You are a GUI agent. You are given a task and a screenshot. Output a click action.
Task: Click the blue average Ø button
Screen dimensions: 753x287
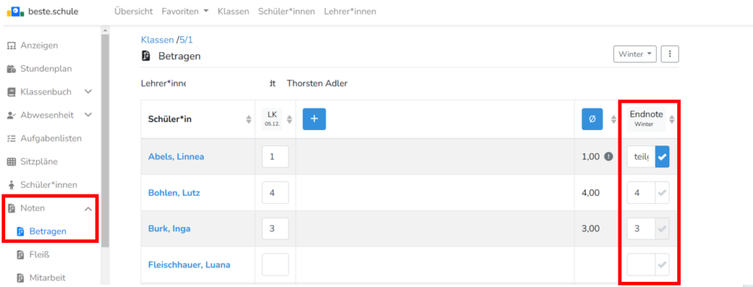point(592,120)
